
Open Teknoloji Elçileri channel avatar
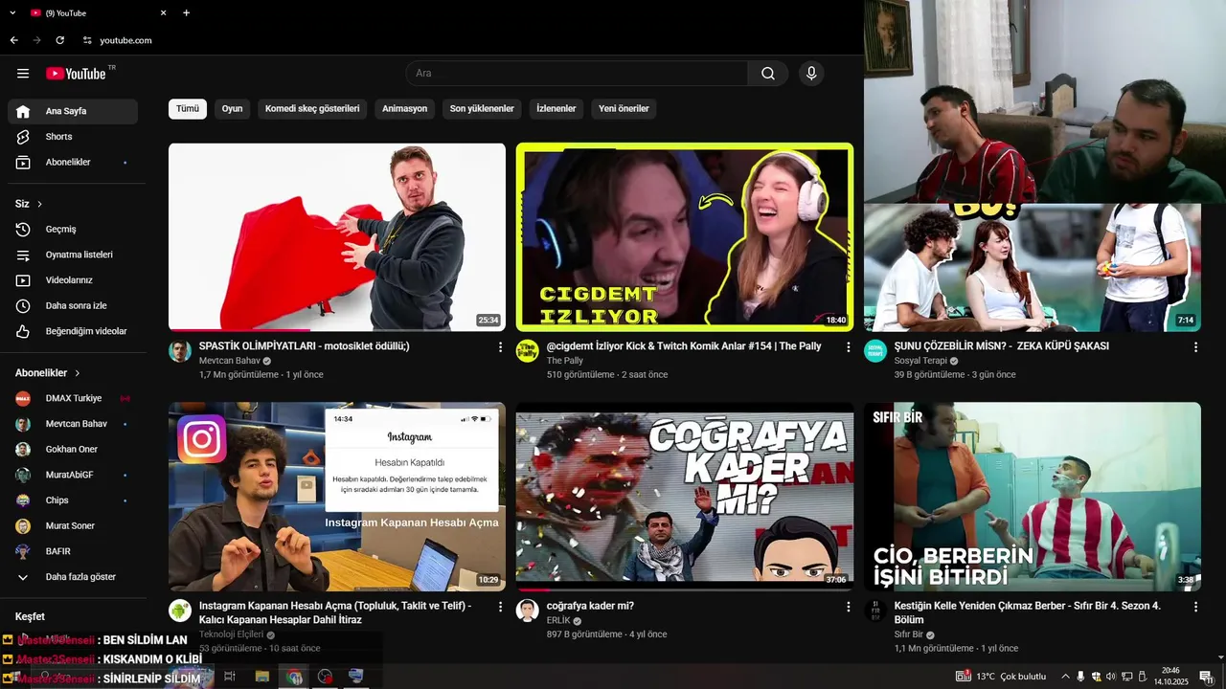pos(180,611)
